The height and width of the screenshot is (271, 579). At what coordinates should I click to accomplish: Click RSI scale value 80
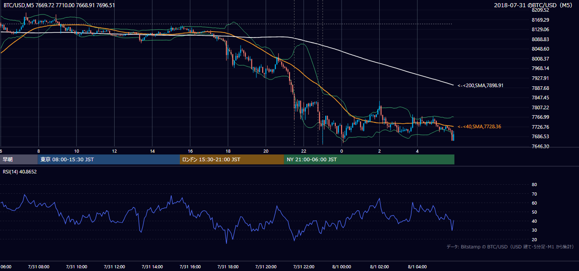point(534,185)
